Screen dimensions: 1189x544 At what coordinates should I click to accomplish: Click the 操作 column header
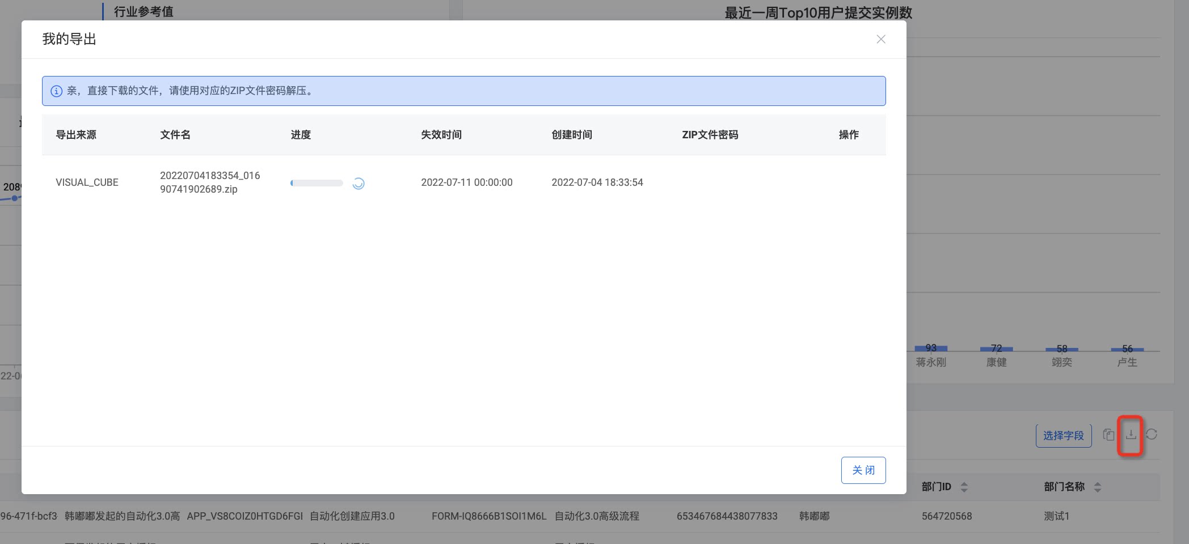click(x=849, y=135)
